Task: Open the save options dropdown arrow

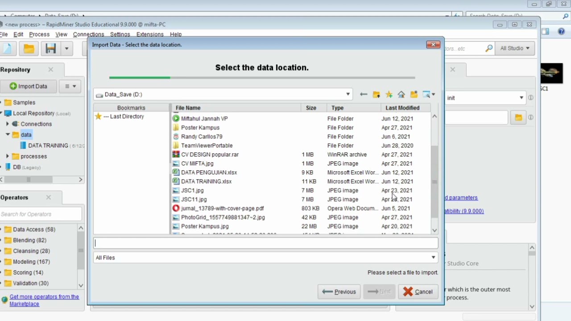Action: click(x=66, y=49)
